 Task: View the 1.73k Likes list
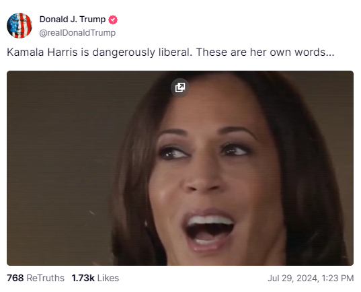(x=95, y=278)
